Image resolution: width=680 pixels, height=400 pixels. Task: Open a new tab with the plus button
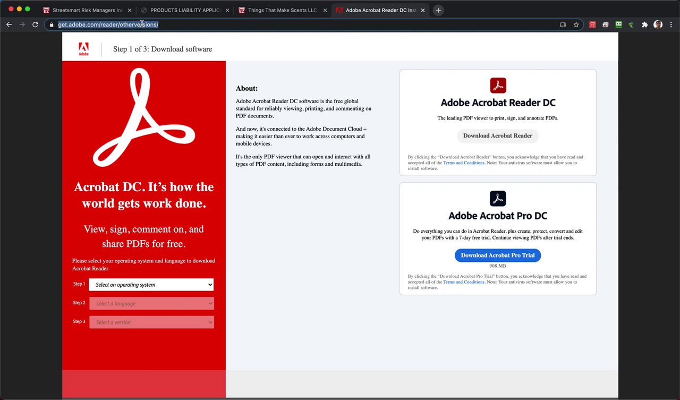click(438, 10)
